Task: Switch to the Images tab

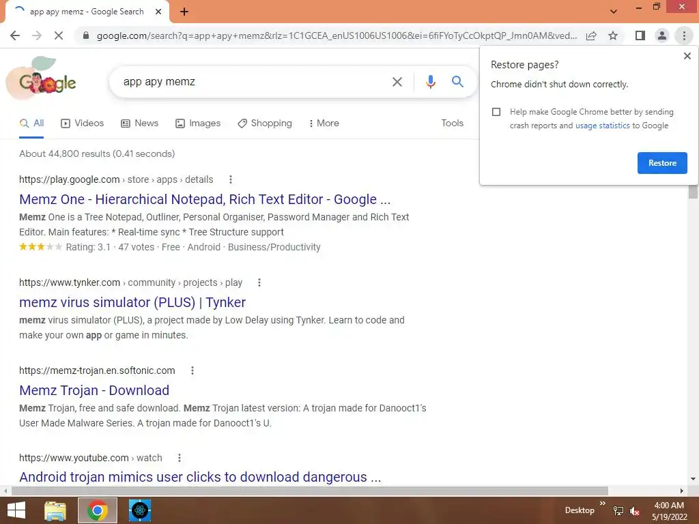Action: tap(198, 123)
